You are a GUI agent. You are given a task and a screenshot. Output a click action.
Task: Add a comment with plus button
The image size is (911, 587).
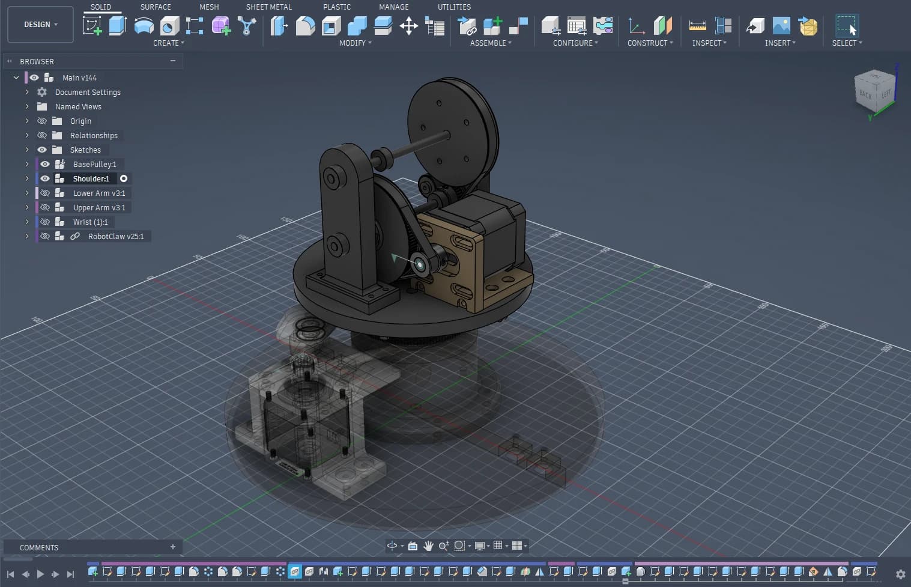click(x=173, y=547)
